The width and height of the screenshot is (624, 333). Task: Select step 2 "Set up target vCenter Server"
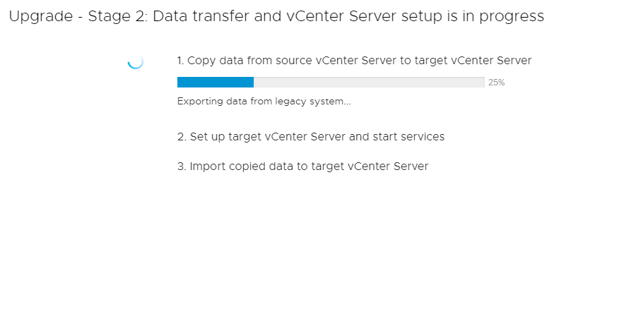pos(311,137)
